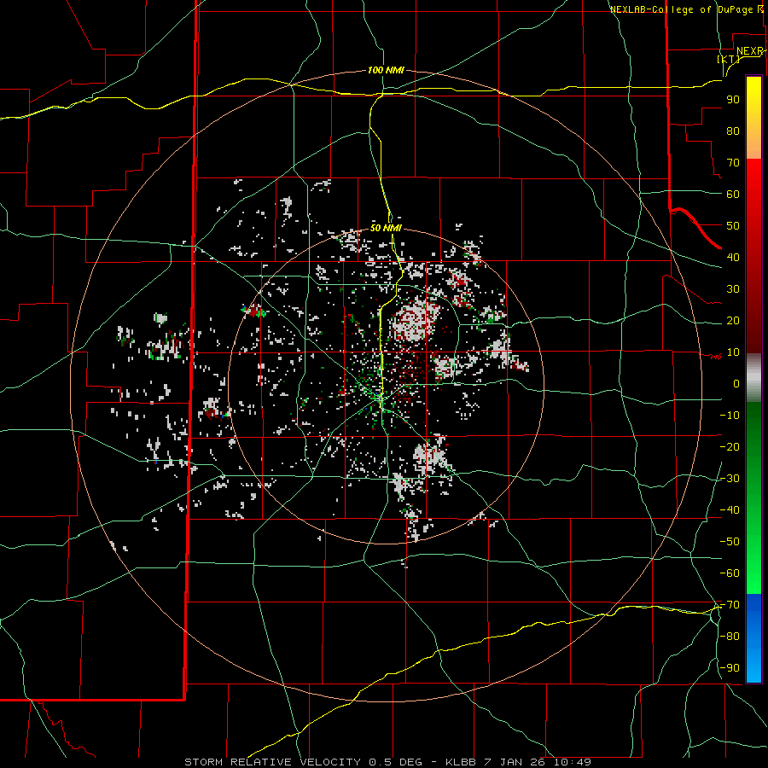Select the -80 knot scale label
Viewport: 768px width, 768px height.
point(730,637)
